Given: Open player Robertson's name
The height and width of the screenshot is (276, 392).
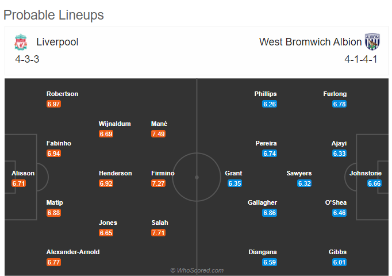Looking at the screenshot, I should point(62,94).
